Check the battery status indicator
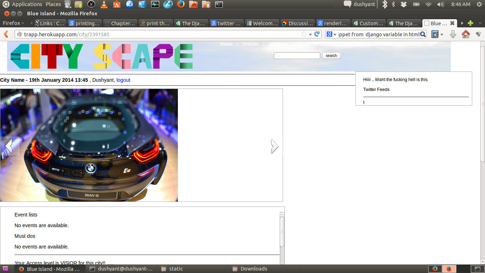 click(416, 4)
